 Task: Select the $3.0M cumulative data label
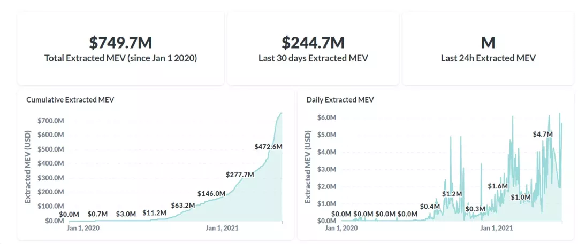[126, 214]
